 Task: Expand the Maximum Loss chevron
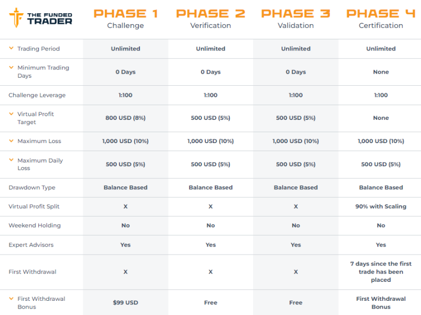(x=11, y=141)
